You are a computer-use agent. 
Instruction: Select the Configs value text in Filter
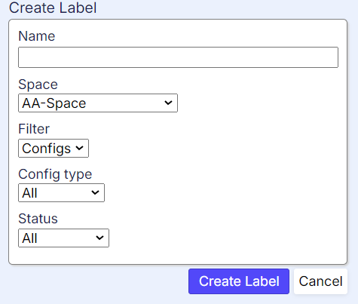[x=47, y=149]
